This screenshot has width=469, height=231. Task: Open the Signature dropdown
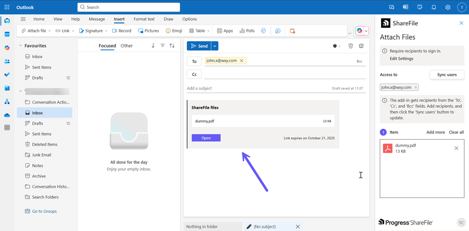pos(106,31)
